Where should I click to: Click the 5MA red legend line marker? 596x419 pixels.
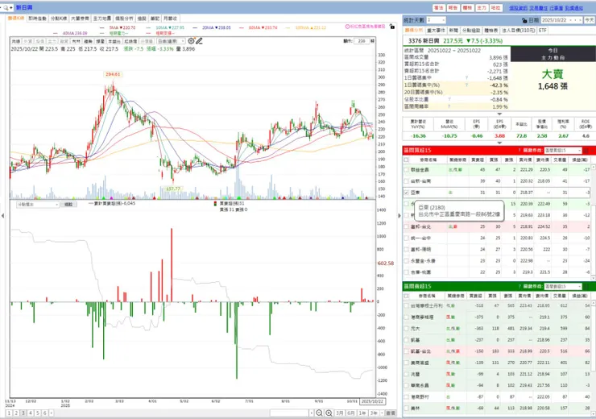(101, 27)
